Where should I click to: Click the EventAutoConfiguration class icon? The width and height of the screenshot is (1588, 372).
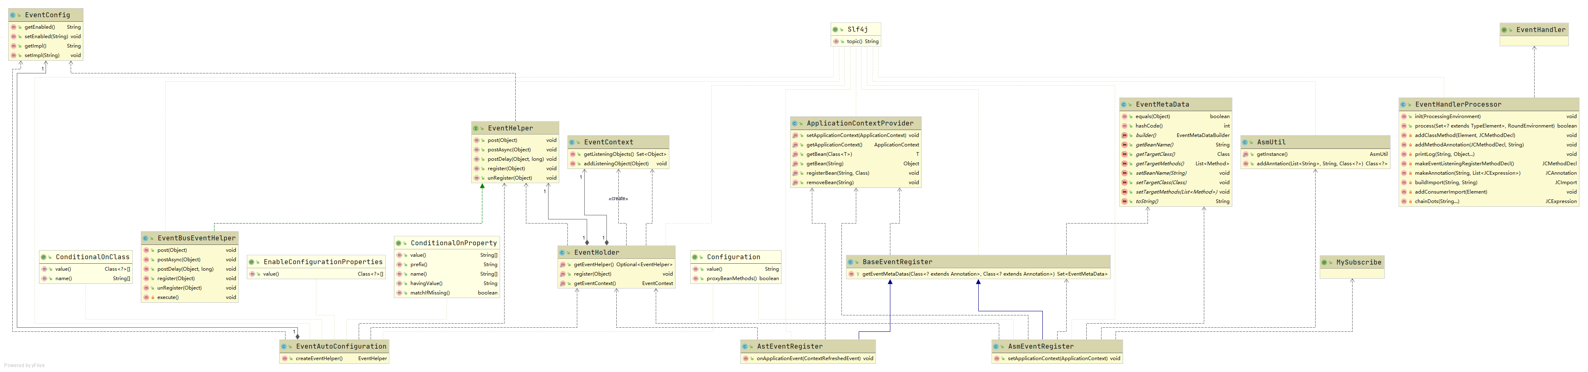pos(283,347)
